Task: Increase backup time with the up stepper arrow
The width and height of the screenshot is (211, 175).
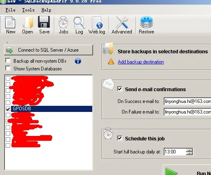Action: (189, 150)
